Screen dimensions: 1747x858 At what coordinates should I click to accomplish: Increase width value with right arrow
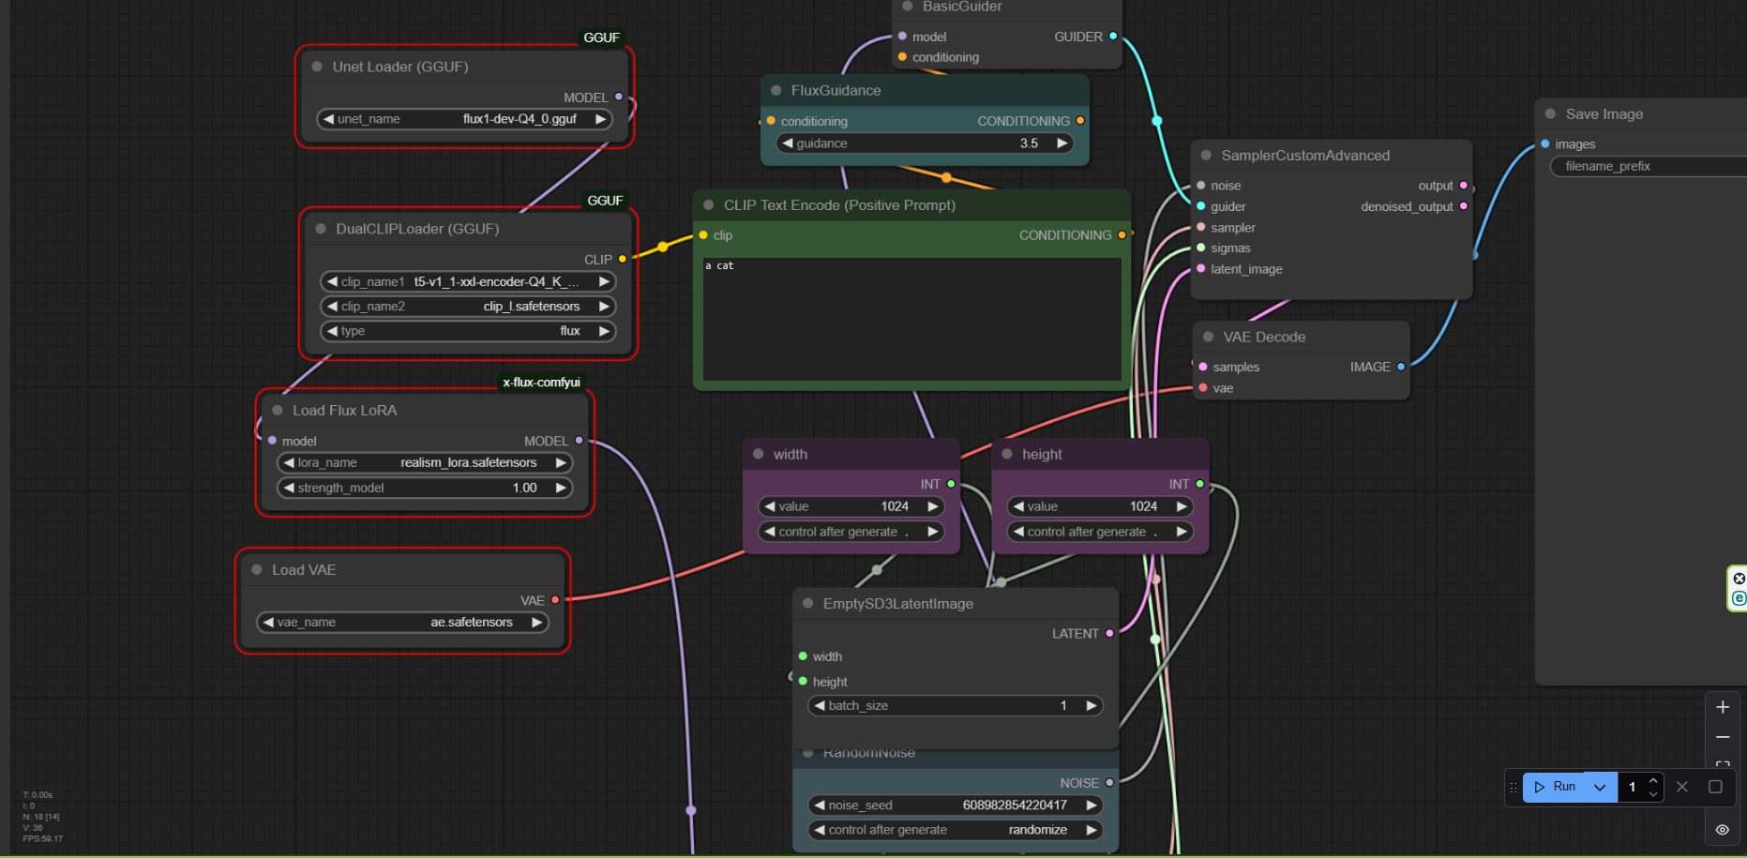point(933,506)
